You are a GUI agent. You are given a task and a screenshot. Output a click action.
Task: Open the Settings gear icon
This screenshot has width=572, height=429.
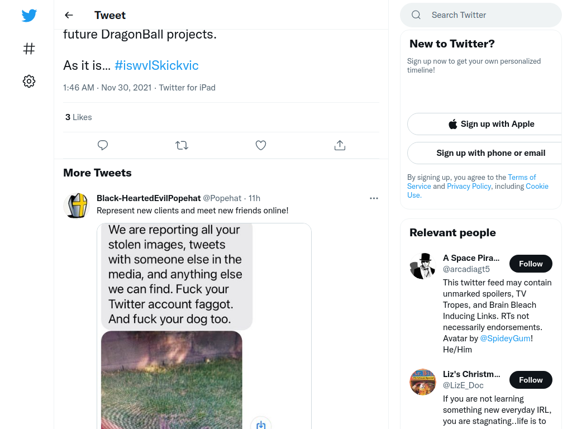29,81
